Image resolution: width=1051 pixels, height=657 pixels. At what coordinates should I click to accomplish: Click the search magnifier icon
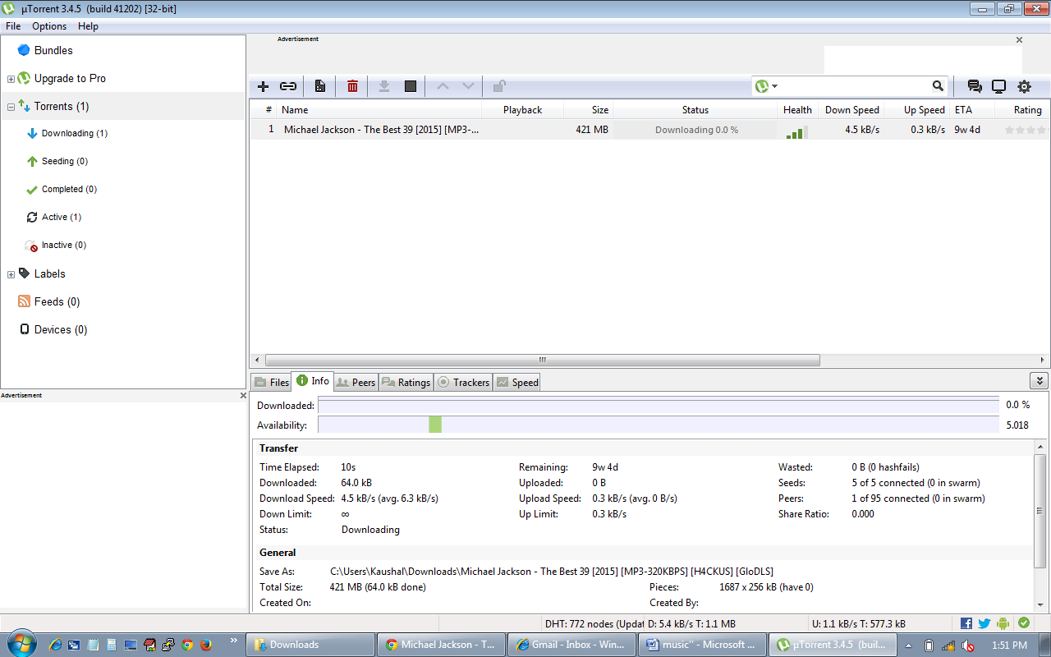click(x=938, y=86)
